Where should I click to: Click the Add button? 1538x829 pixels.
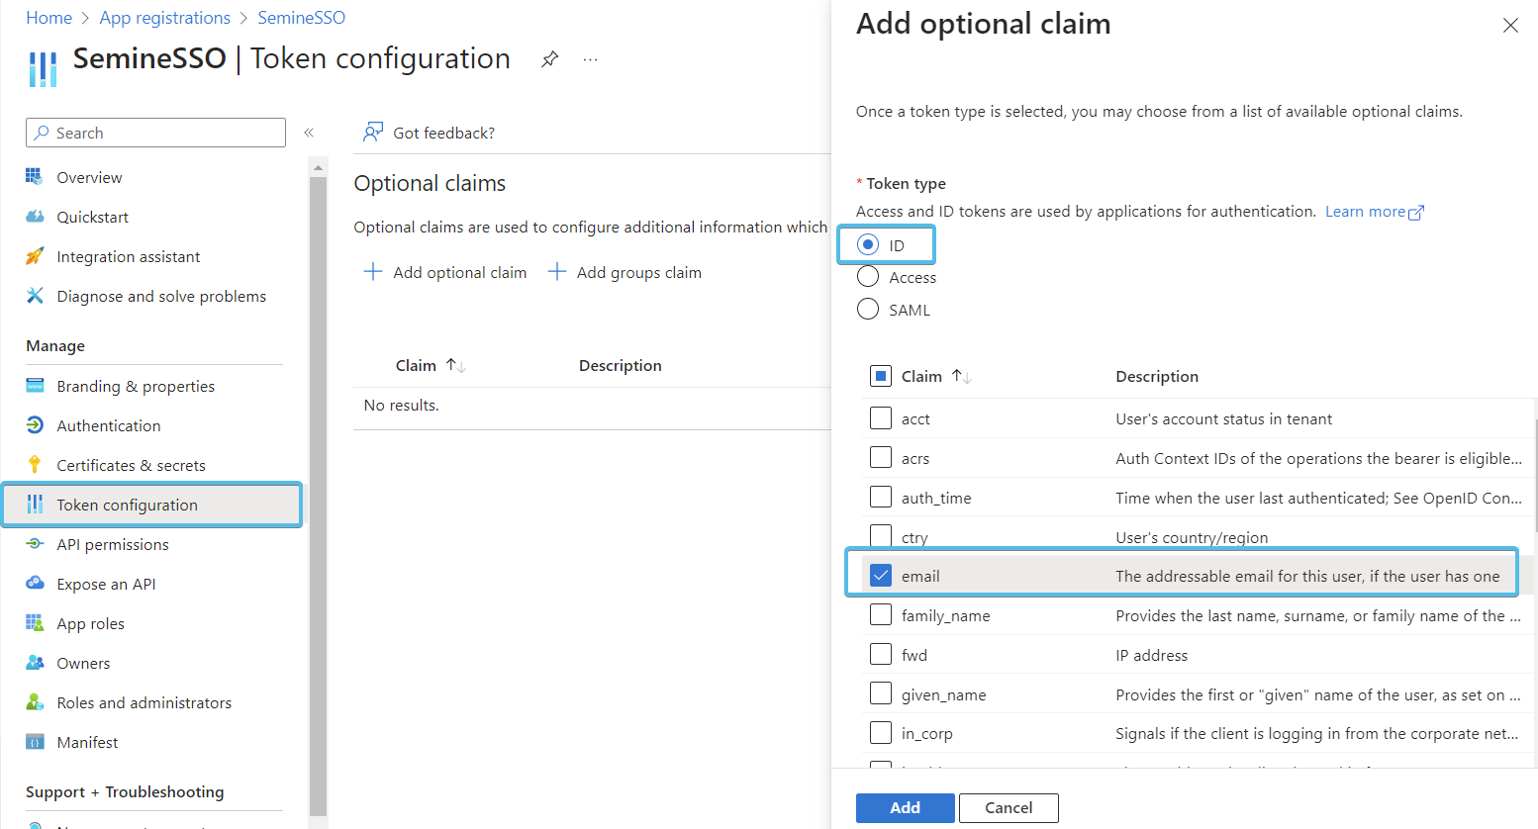(x=905, y=807)
